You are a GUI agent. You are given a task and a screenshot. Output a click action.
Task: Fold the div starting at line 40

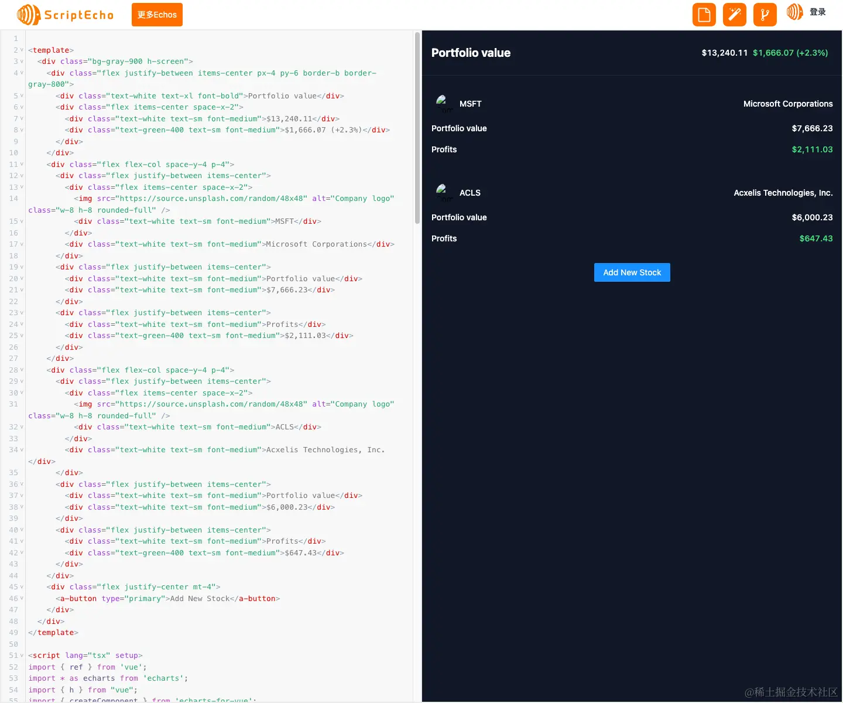[x=22, y=530]
